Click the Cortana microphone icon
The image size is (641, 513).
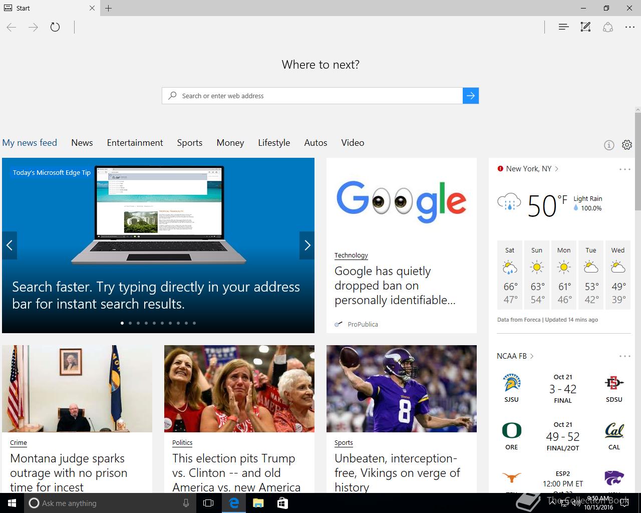[x=186, y=503]
